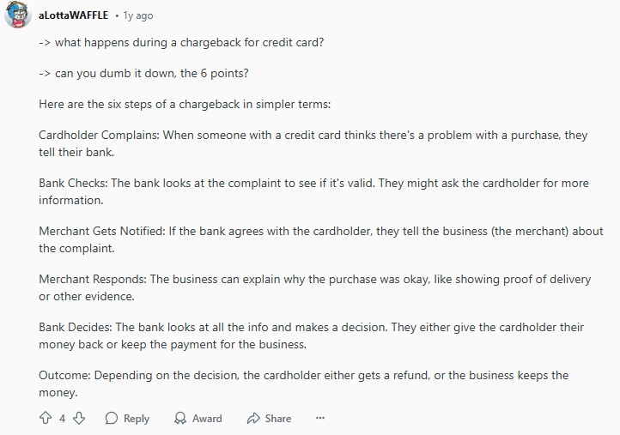Click the "Bank Decides" paragraph
Screen dimensions: 620x435
pyautogui.click(x=311, y=335)
